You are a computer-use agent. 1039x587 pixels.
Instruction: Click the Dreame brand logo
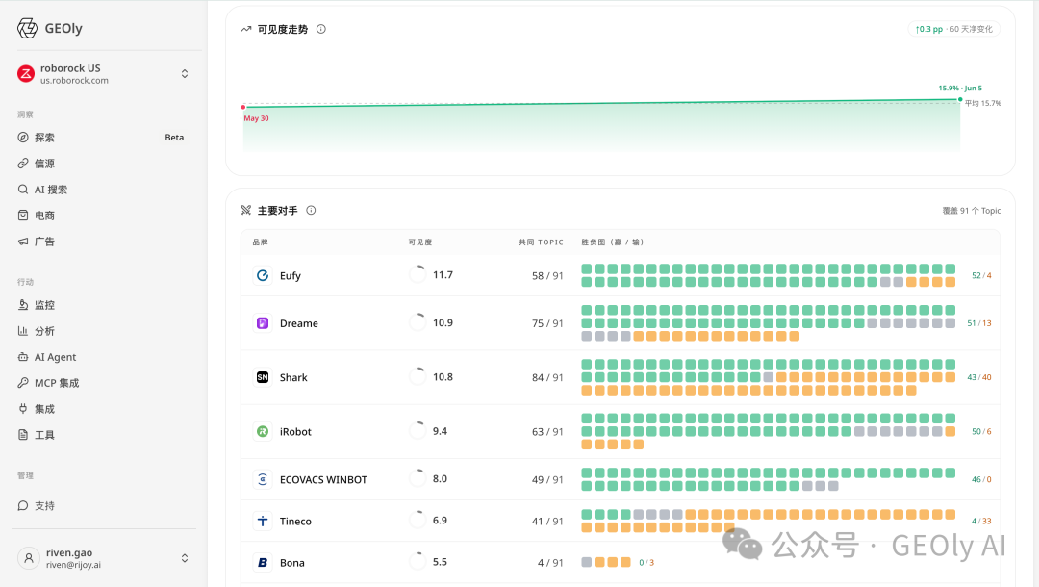point(263,323)
